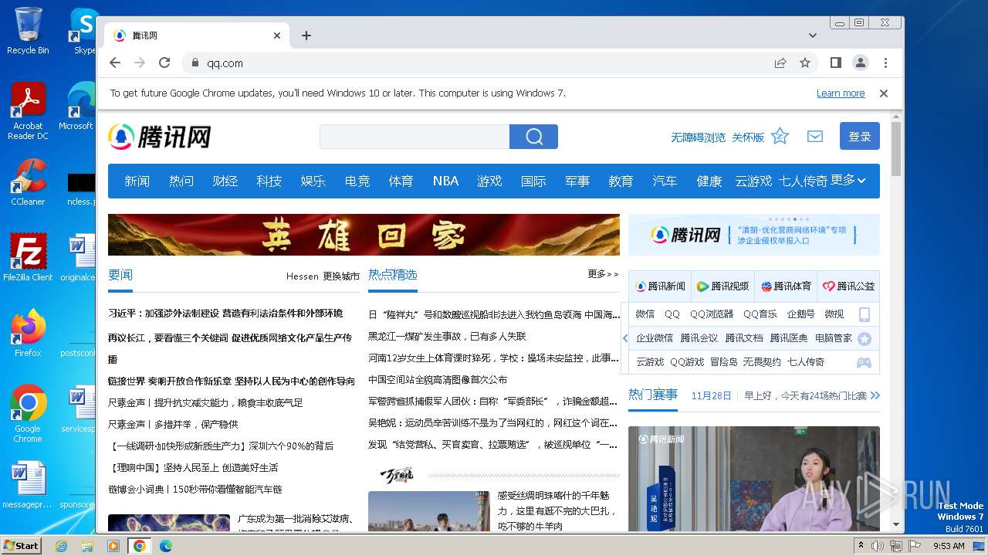Viewport: 988px width, 556px height.
Task: Open the 腾讯视频 link
Action: [722, 286]
